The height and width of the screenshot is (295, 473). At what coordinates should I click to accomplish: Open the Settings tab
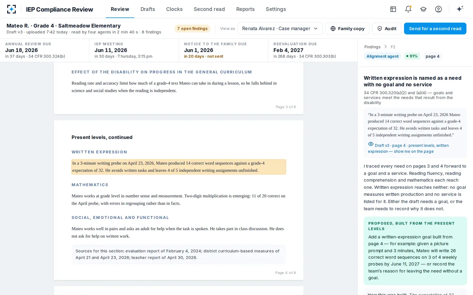pos(276,9)
